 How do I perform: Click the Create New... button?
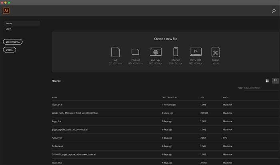pyautogui.click(x=13, y=41)
